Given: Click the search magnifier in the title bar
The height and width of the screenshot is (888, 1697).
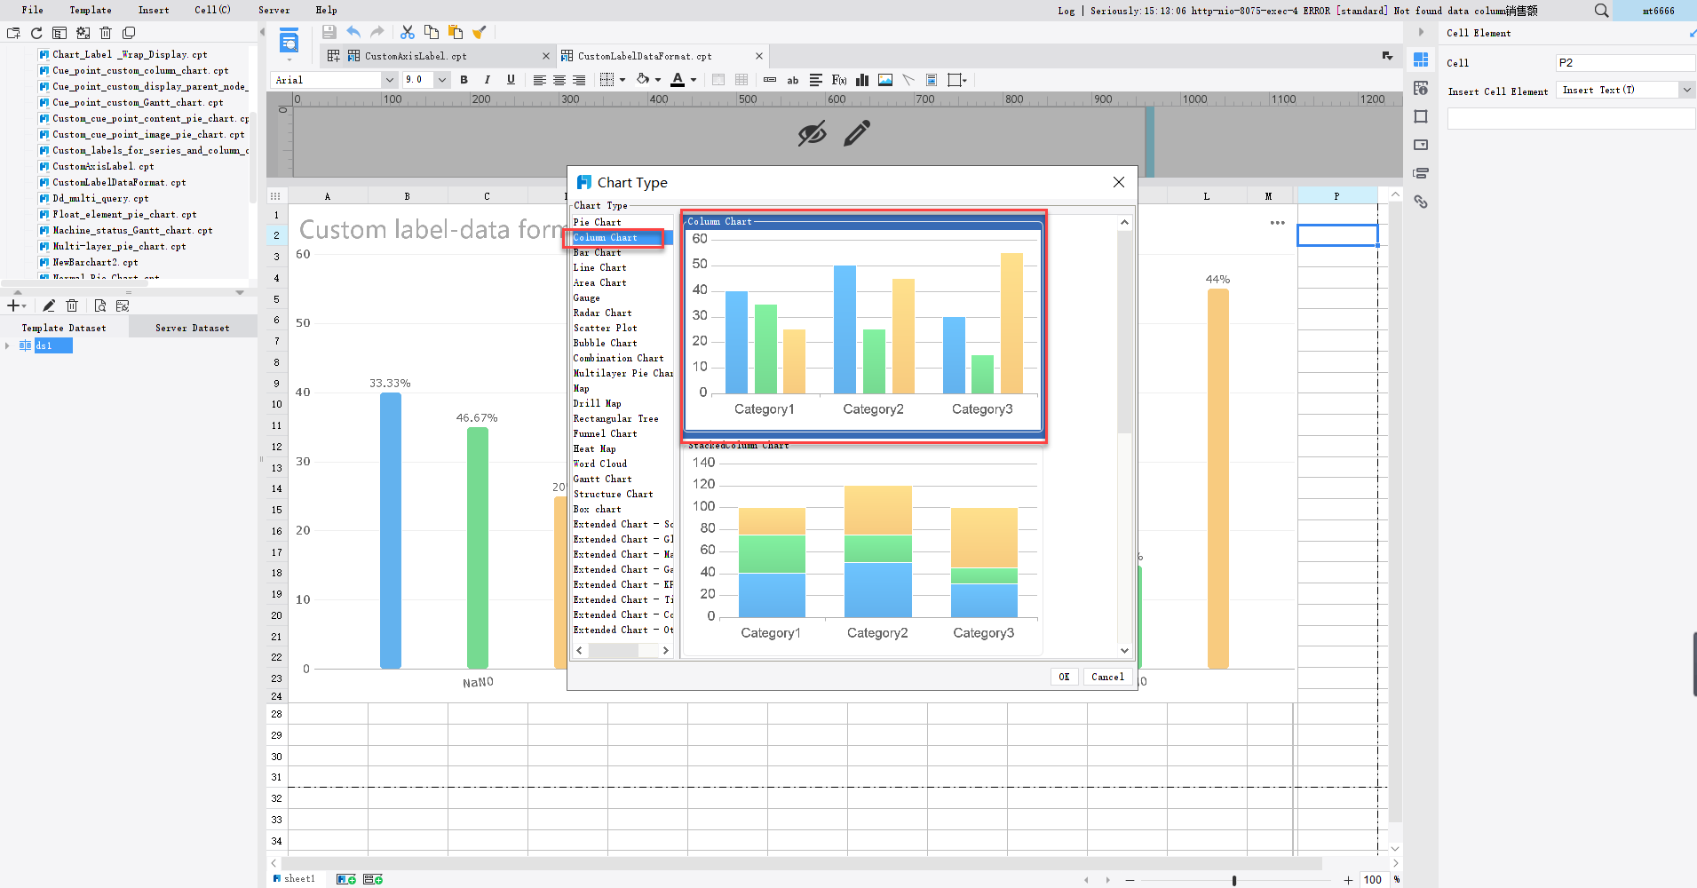Looking at the screenshot, I should point(1601,11).
